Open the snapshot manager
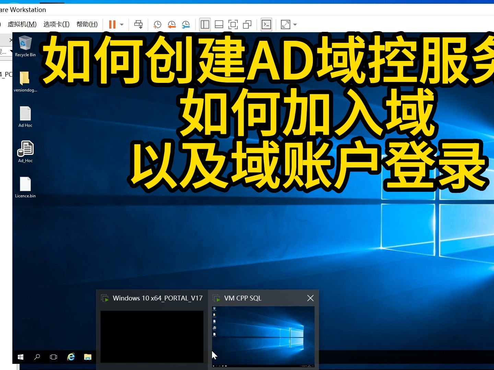 [x=186, y=24]
